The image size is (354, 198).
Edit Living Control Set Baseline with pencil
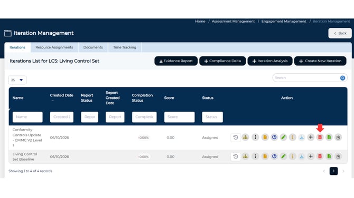point(283,156)
